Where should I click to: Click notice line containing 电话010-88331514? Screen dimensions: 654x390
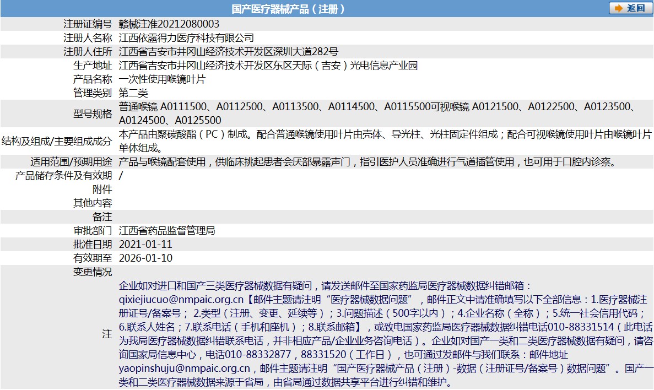click(386, 327)
